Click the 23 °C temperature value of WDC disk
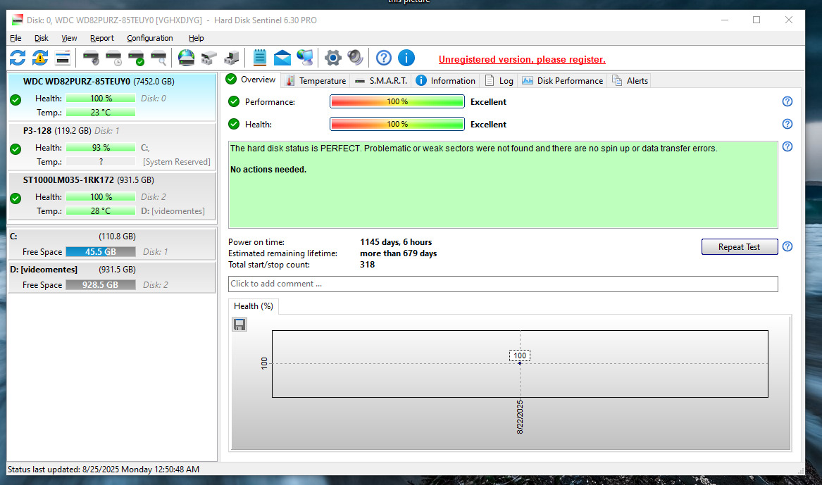The height and width of the screenshot is (485, 822). [x=101, y=113]
